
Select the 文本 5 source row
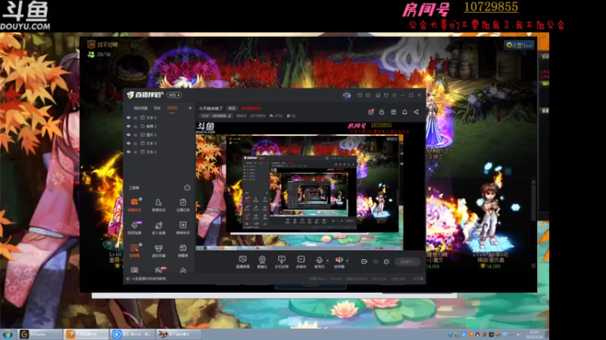159,118
